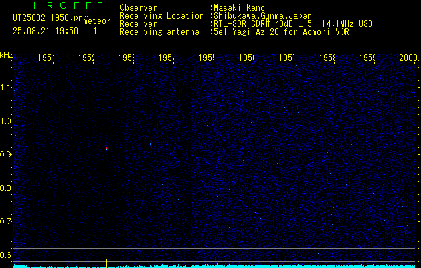Click the Observer label
The image size is (421, 268).
(x=139, y=8)
